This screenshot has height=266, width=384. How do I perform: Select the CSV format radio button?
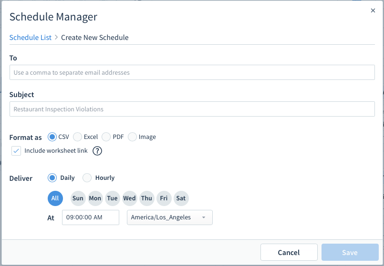coord(52,137)
